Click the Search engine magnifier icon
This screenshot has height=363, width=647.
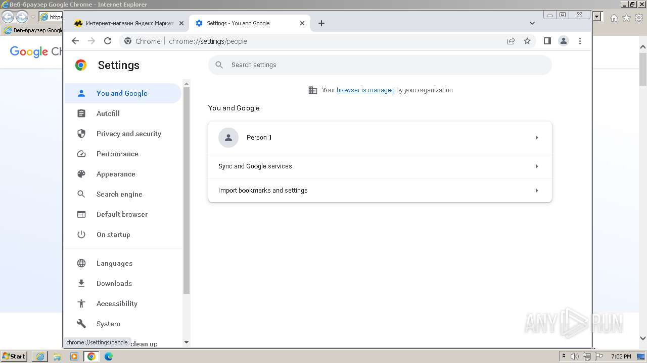pyautogui.click(x=81, y=194)
